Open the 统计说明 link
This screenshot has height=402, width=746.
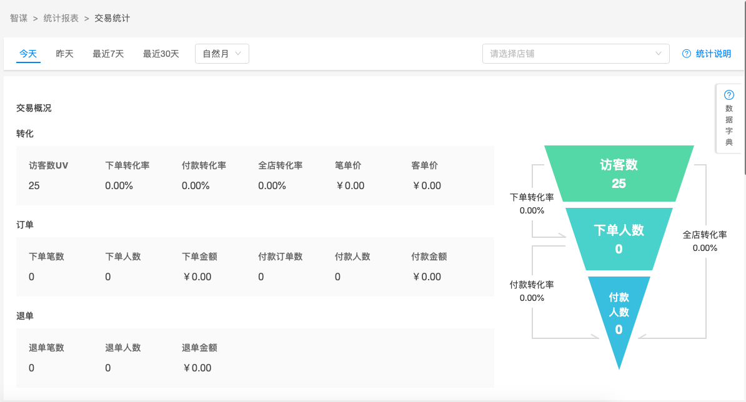[x=713, y=54]
